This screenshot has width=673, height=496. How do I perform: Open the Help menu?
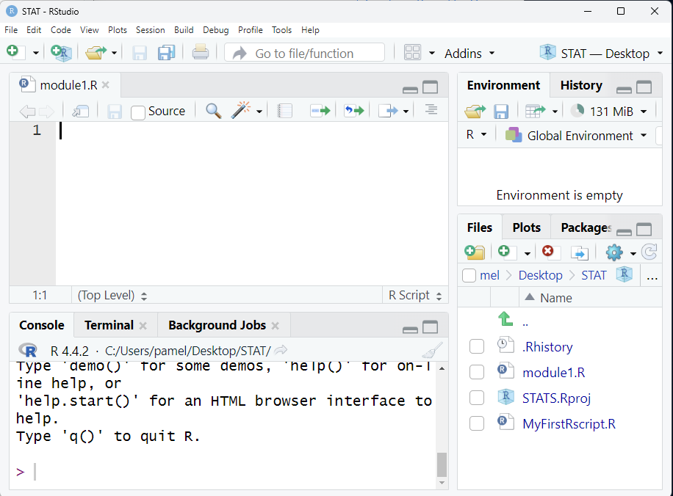pos(310,30)
